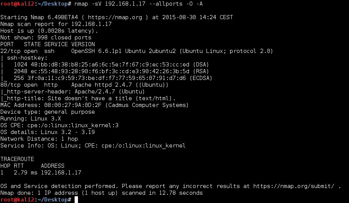
Task: Click the nmap command in the first line
Action: pos(138,4)
